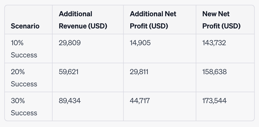
Task: Select the 29,809 revenue value
Action: [70, 43]
